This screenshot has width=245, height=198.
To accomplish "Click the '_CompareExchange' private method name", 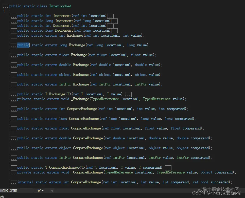I will [x=87, y=172].
